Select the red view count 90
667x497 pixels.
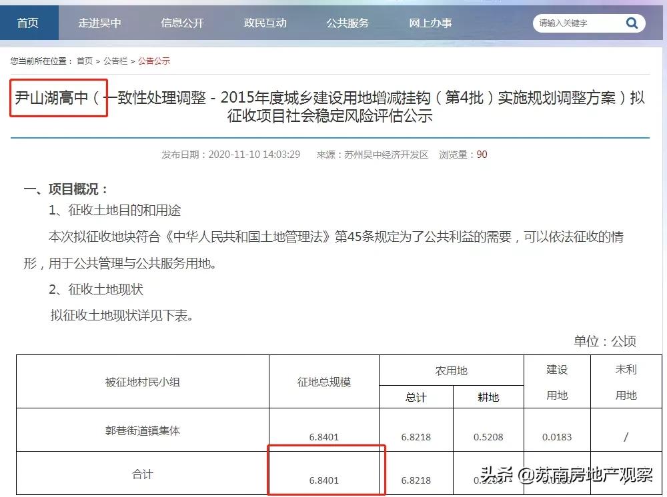click(x=482, y=154)
